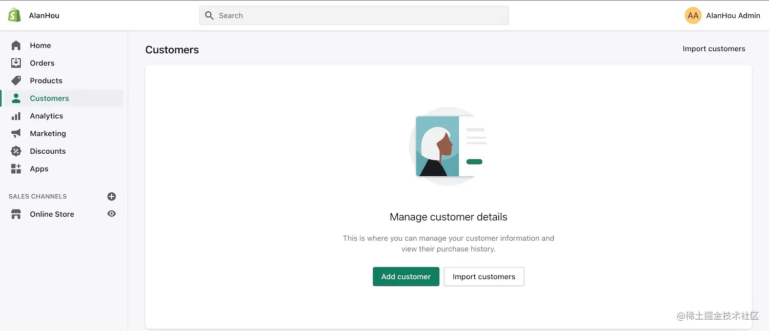Select the Customers person icon
Image resolution: width=769 pixels, height=331 pixels.
click(16, 98)
